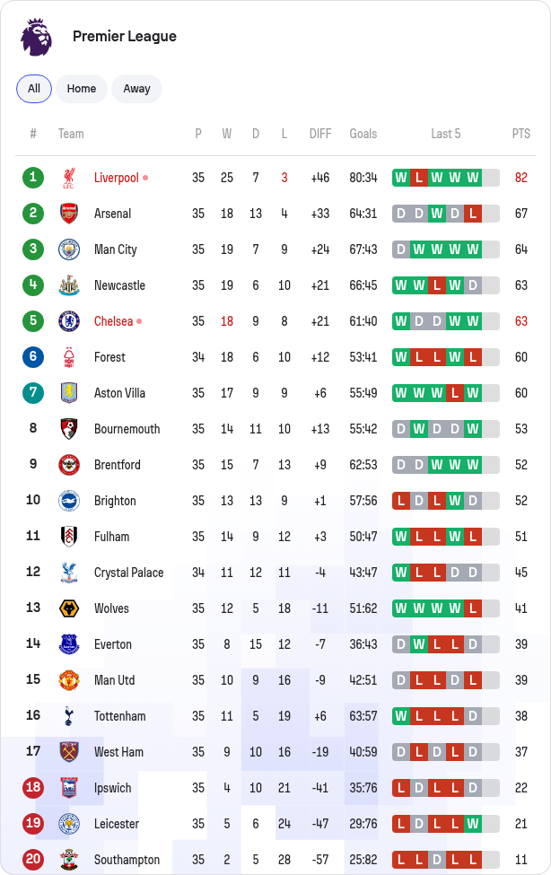Click the Southampton club crest
551x875 pixels.
coord(69,860)
